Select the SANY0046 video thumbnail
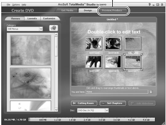Image resolution: width=166 pixels, height=125 pixels. (x=93, y=43)
